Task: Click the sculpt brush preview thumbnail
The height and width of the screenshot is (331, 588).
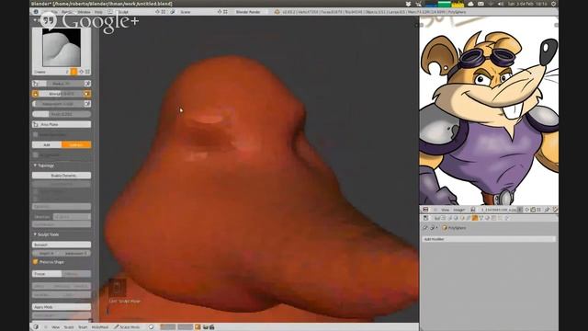Action: click(62, 48)
